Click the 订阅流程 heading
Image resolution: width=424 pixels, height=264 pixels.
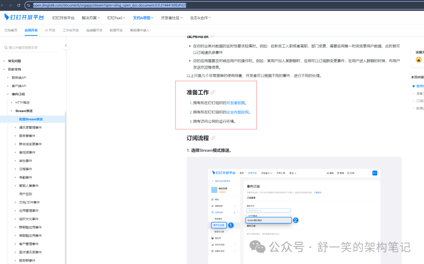pos(197,138)
